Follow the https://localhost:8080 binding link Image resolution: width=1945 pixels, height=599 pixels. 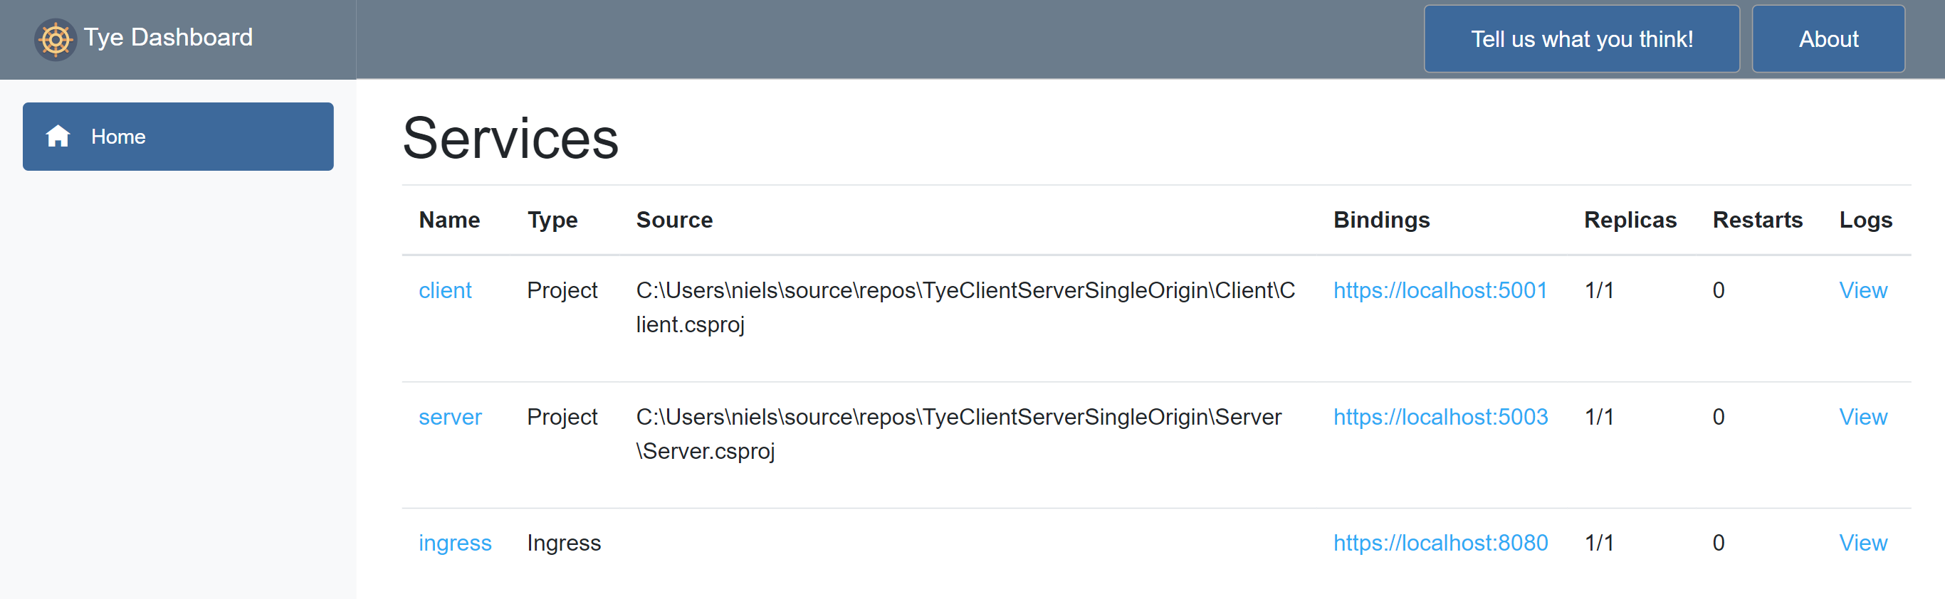point(1440,544)
